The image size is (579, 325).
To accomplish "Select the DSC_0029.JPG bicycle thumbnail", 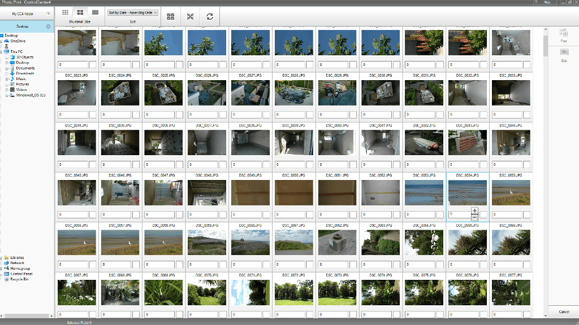I will 337,93.
